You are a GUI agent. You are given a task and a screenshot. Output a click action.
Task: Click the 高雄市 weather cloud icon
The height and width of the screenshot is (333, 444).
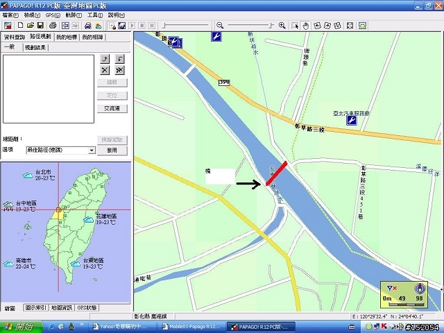(8, 264)
